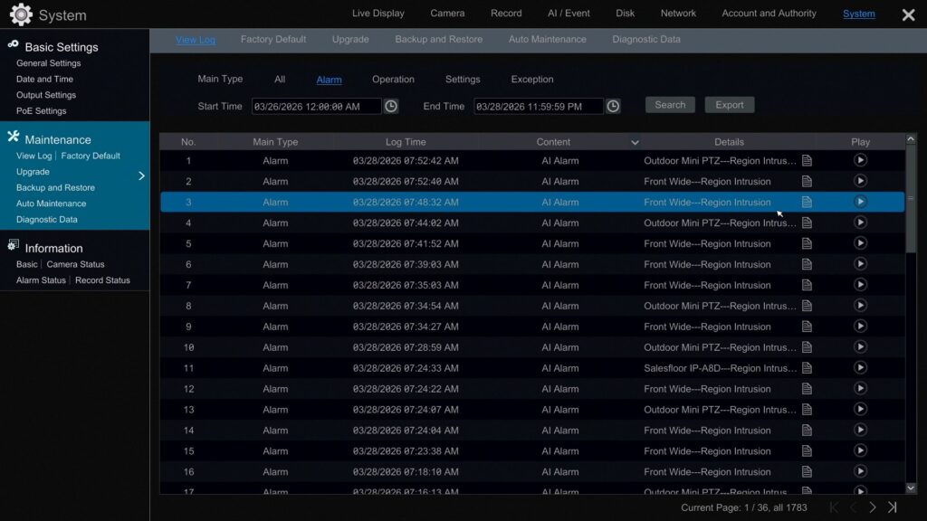This screenshot has width=927, height=521.
Task: Open the Content column filter dropdown
Action: click(635, 142)
